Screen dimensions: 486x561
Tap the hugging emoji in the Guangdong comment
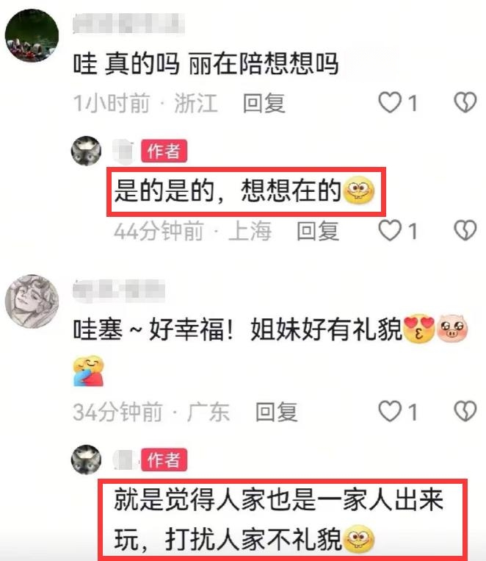(x=89, y=371)
